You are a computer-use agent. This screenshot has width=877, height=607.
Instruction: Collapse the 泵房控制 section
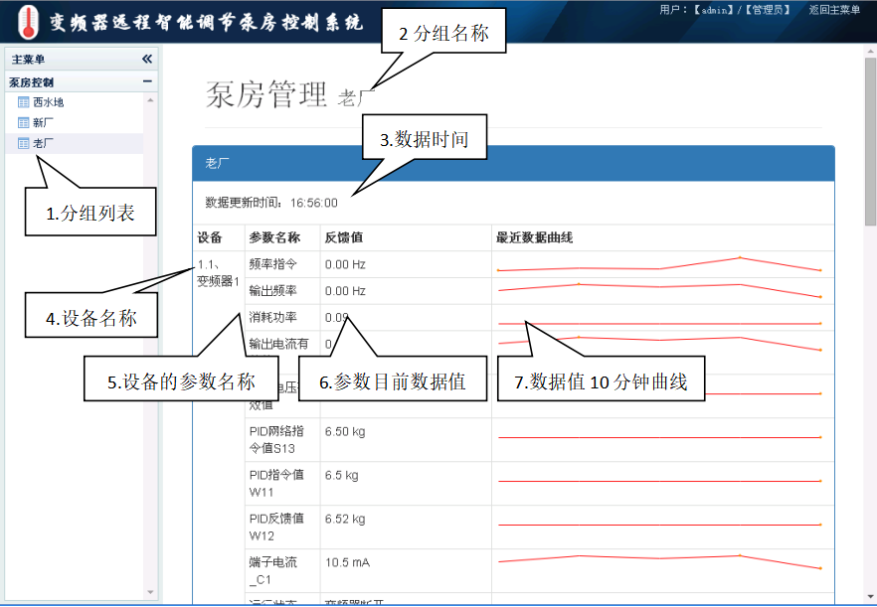tap(147, 81)
